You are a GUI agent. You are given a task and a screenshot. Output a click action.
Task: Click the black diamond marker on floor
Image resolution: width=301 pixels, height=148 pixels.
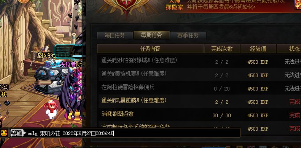tap(7, 103)
